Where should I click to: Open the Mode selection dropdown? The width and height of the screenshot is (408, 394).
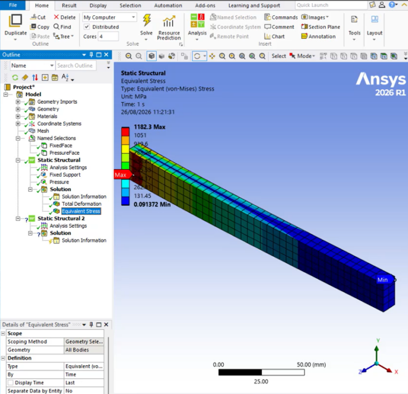306,56
